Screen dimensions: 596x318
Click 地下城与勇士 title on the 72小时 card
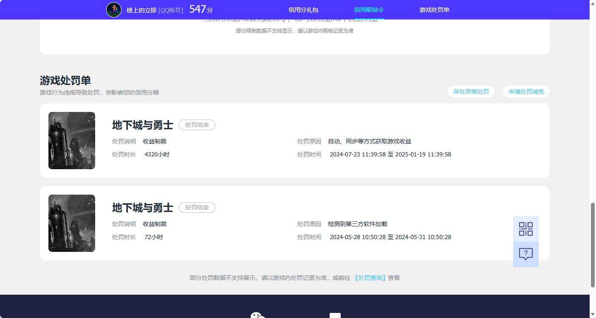pyautogui.click(x=143, y=208)
